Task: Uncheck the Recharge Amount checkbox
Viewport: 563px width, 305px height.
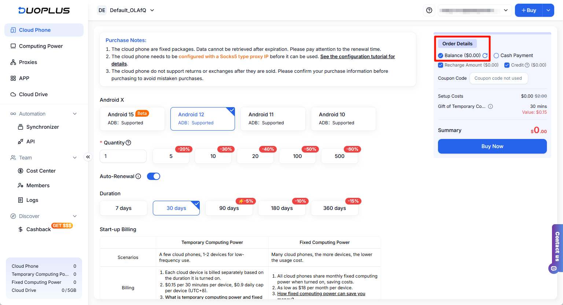Action: click(441, 65)
